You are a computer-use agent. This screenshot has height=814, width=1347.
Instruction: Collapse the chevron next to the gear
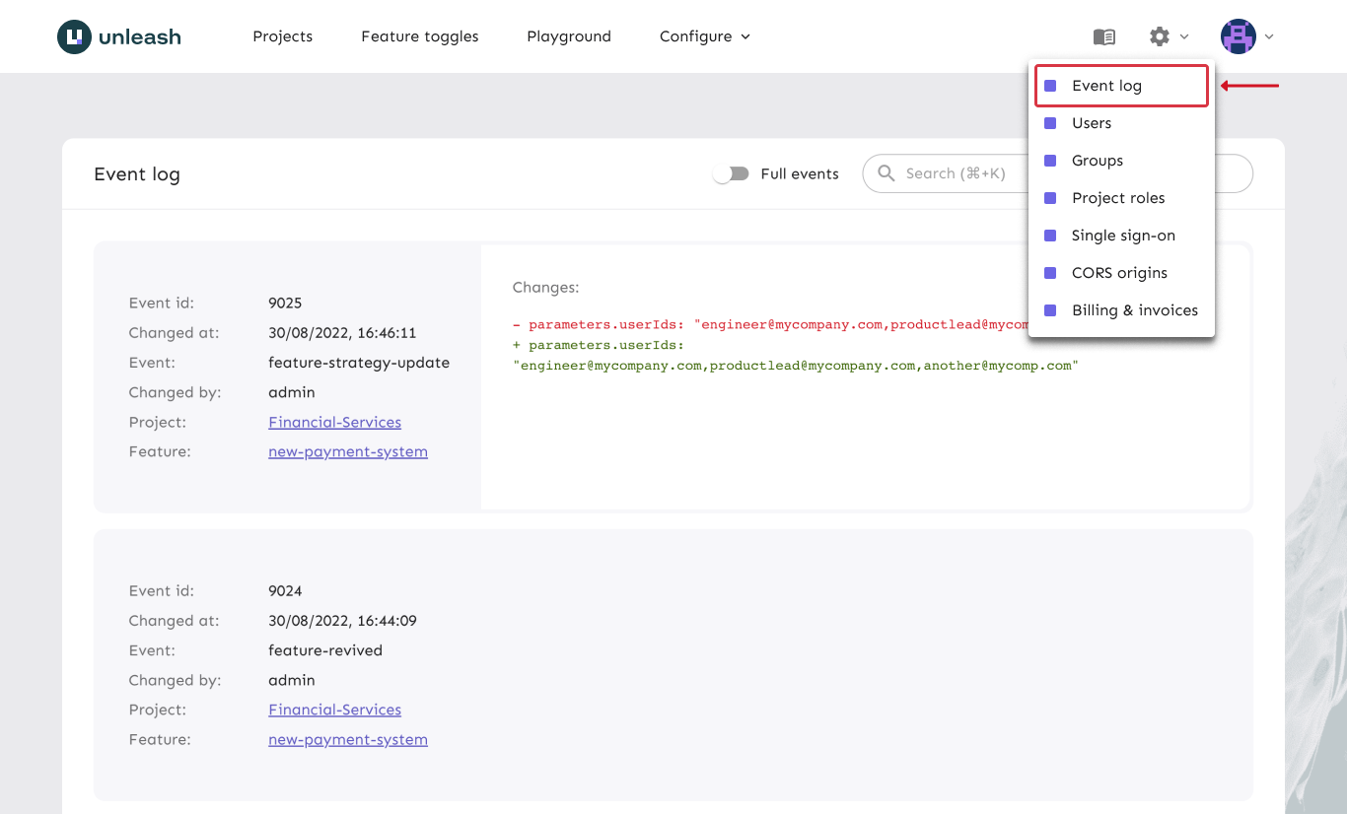(1184, 36)
